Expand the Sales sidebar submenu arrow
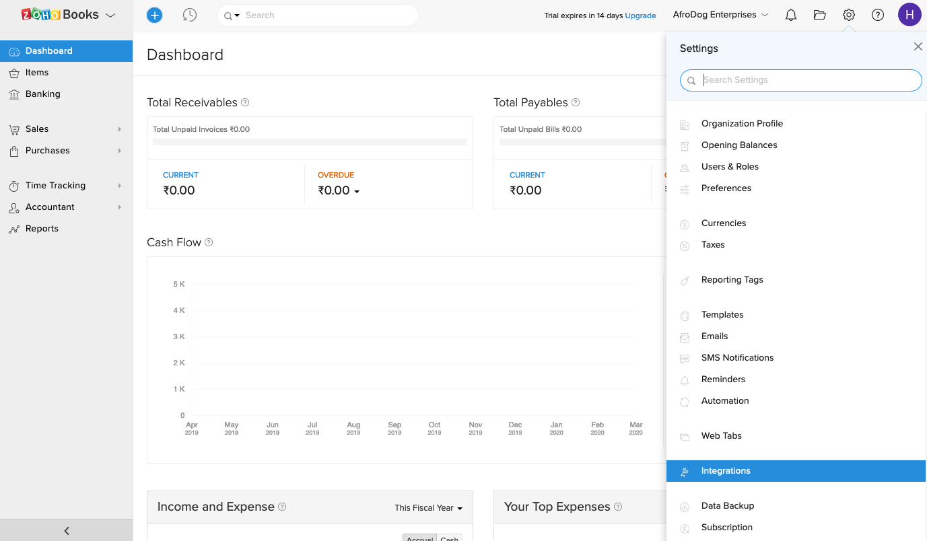The image size is (927, 541). (120, 129)
